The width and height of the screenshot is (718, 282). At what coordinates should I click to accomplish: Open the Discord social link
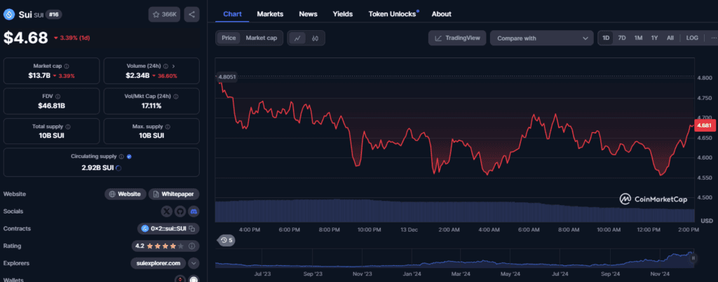194,211
